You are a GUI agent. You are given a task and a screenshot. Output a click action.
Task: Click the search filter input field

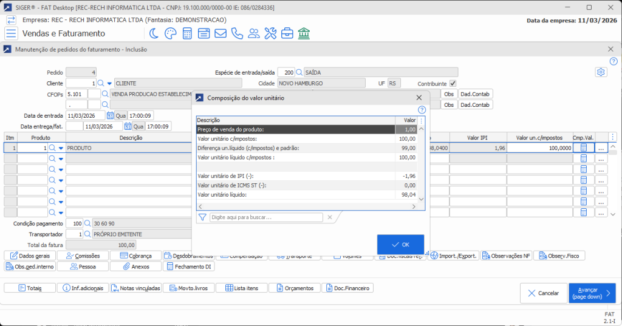click(x=266, y=217)
